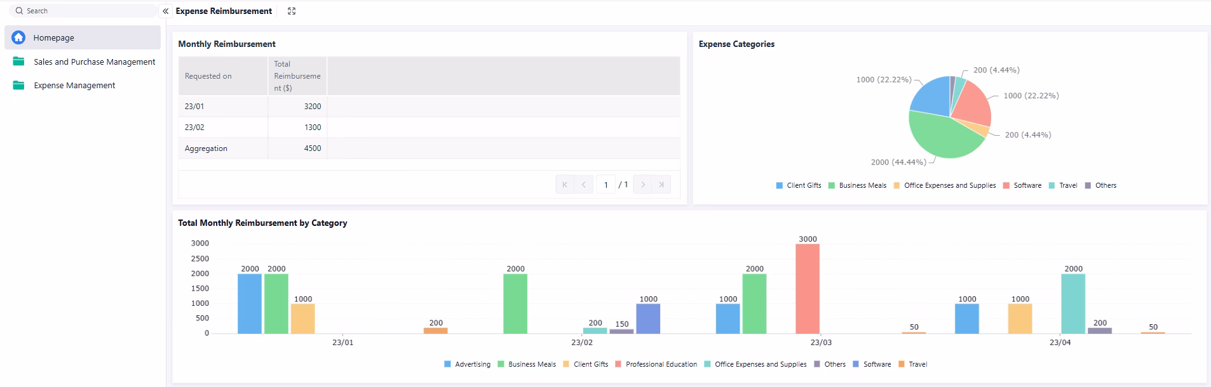This screenshot has width=1211, height=387.
Task: Click the Requested on column header
Action: (208, 76)
